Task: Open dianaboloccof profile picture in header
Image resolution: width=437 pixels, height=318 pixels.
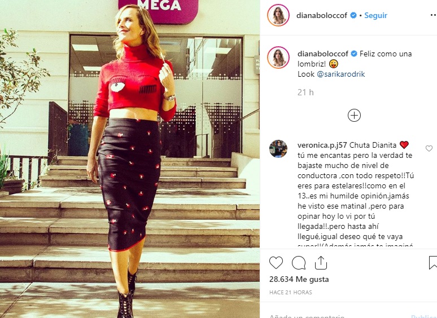Action: tap(278, 15)
